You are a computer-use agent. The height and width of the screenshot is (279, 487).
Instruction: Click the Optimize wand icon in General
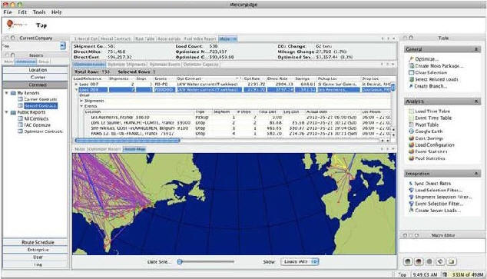coord(411,58)
